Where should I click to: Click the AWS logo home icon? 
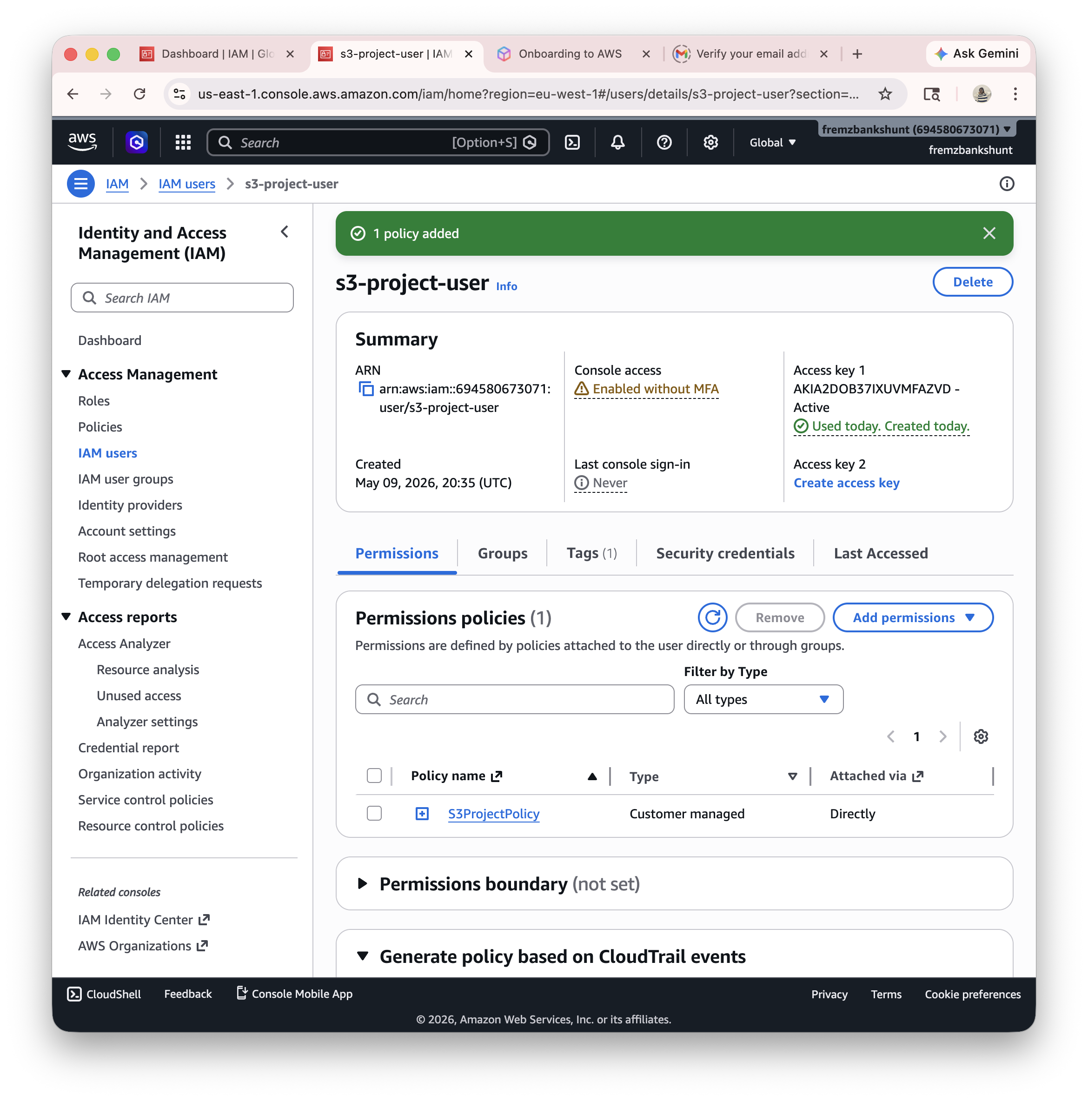[82, 142]
